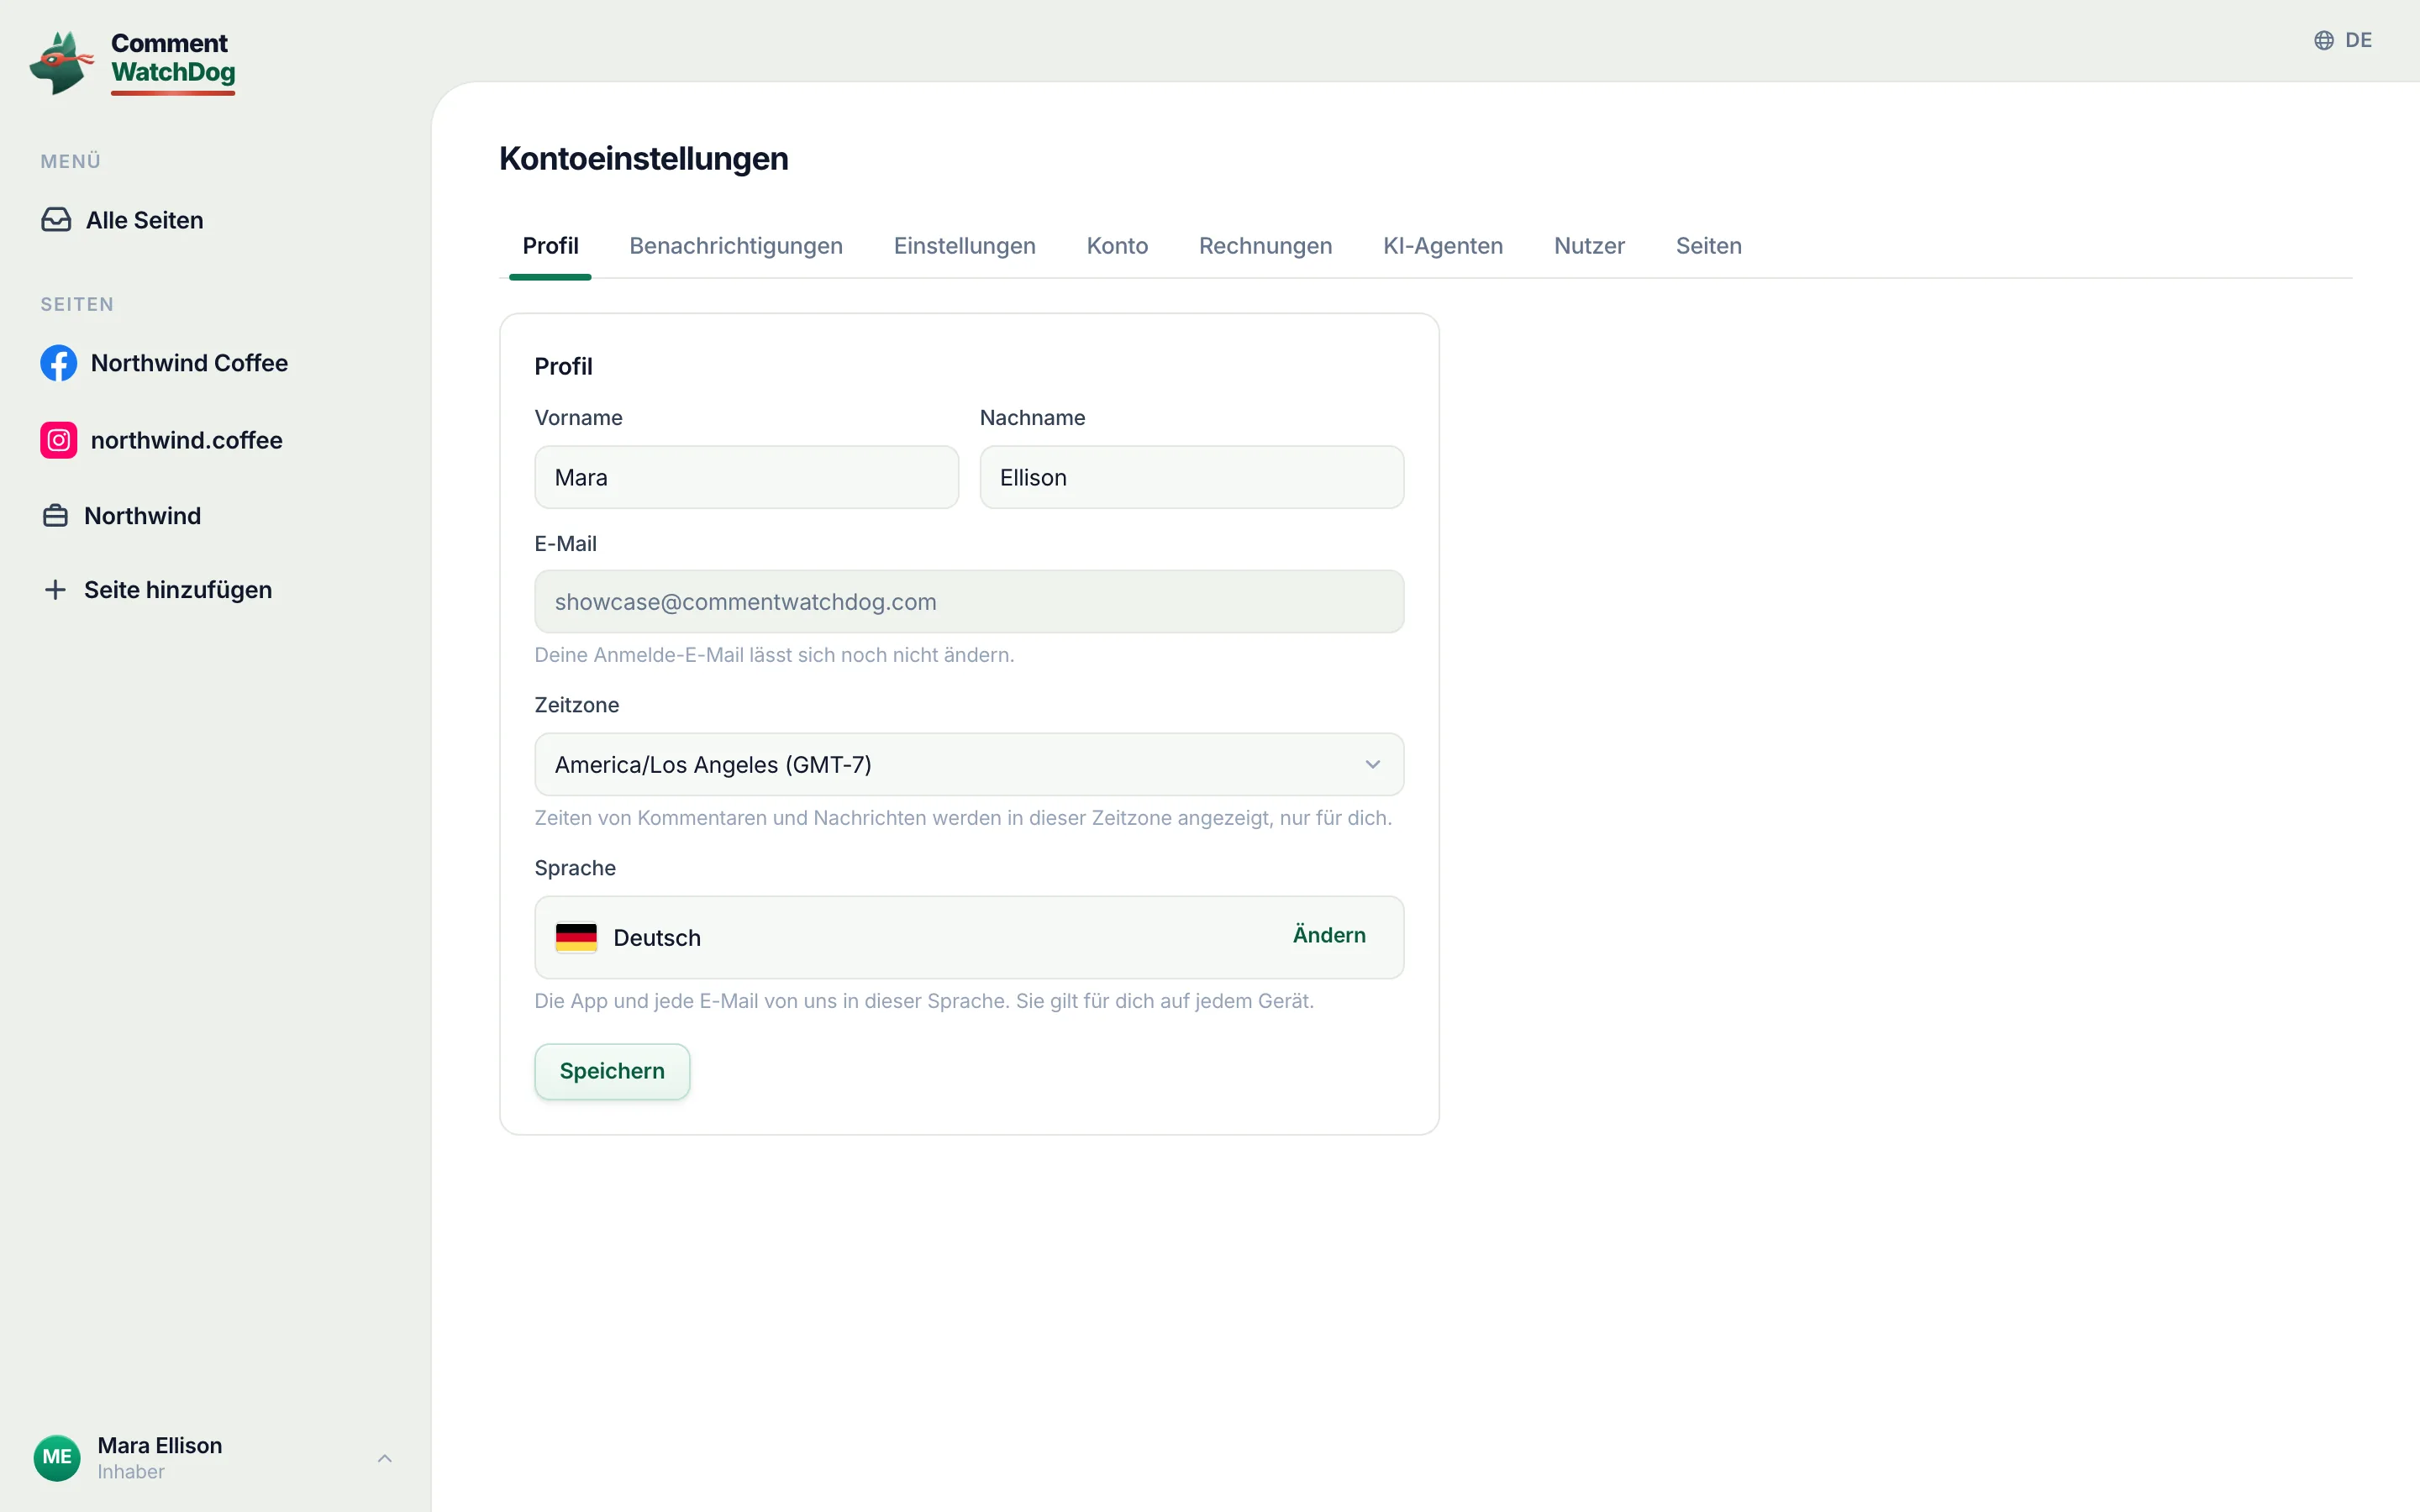Click the Deutsch language label
Screen dimensions: 2420x1512
coord(657,938)
